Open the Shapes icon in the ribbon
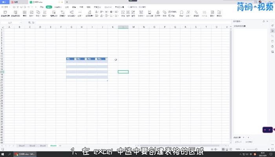 [x=38, y=14]
